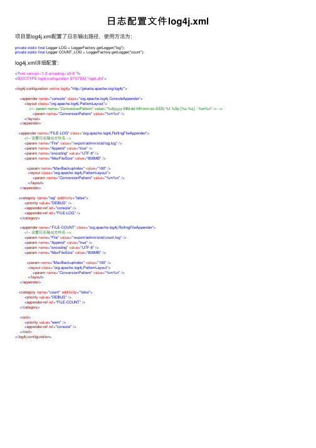Click the <?xml version='1.0' encoding='utf-8' ?> line

pyautogui.click(x=48, y=74)
